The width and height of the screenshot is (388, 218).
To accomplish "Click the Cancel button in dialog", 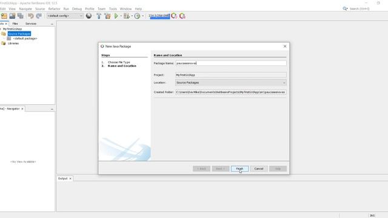I will pos(259,168).
